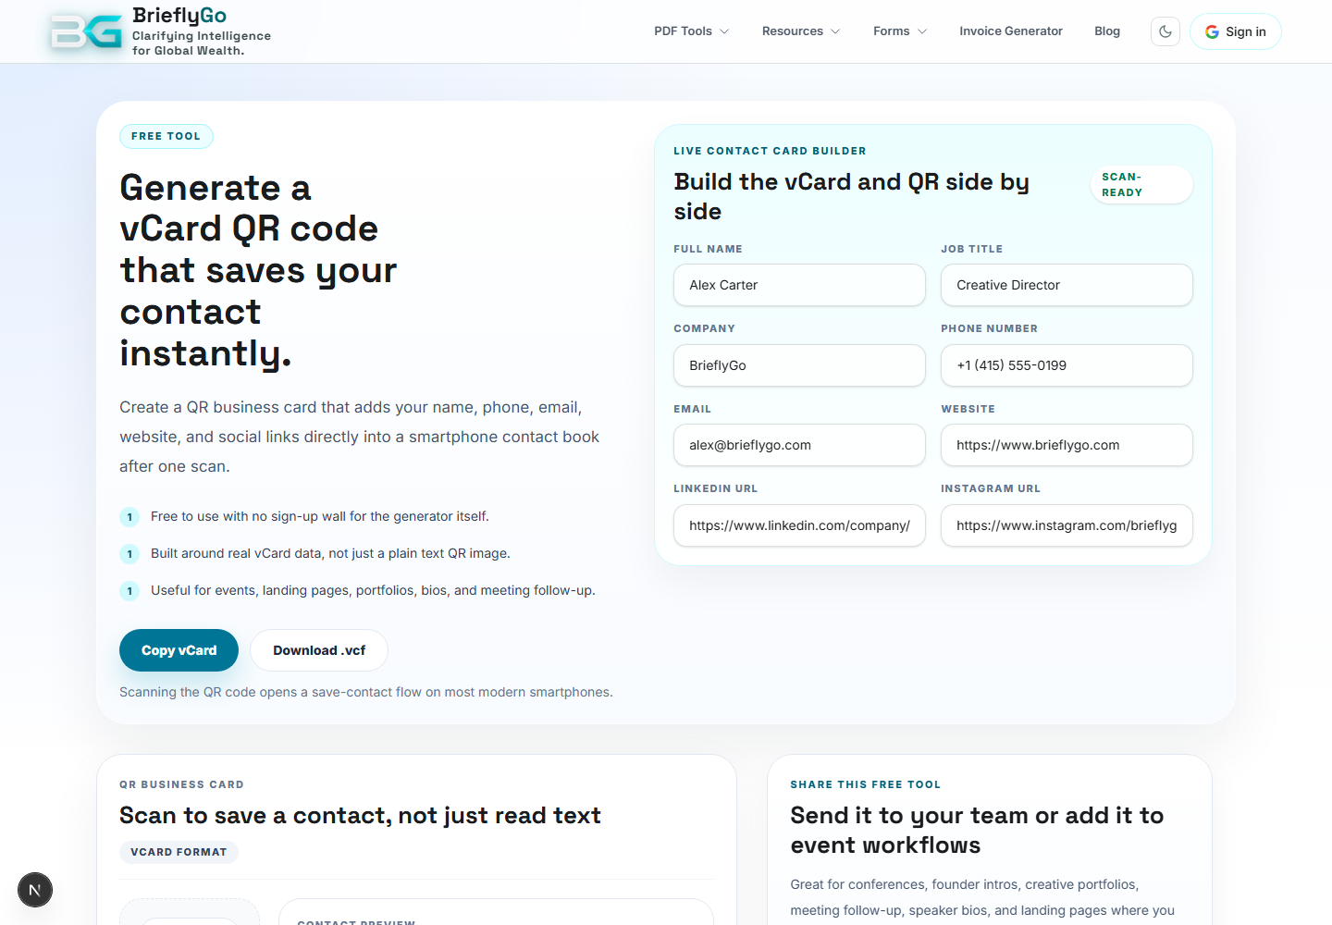This screenshot has height=925, width=1332.
Task: Click 'QR BUSINESS CARD' label
Action: click(181, 784)
